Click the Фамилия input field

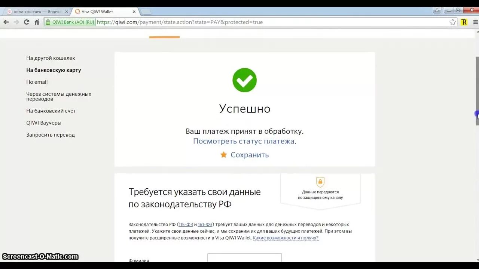click(x=244, y=258)
